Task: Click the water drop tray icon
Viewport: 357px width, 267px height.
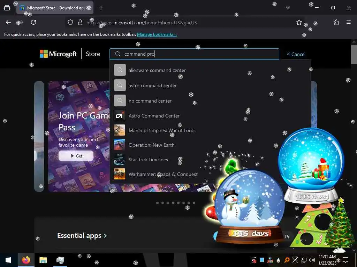Action: [279, 260]
